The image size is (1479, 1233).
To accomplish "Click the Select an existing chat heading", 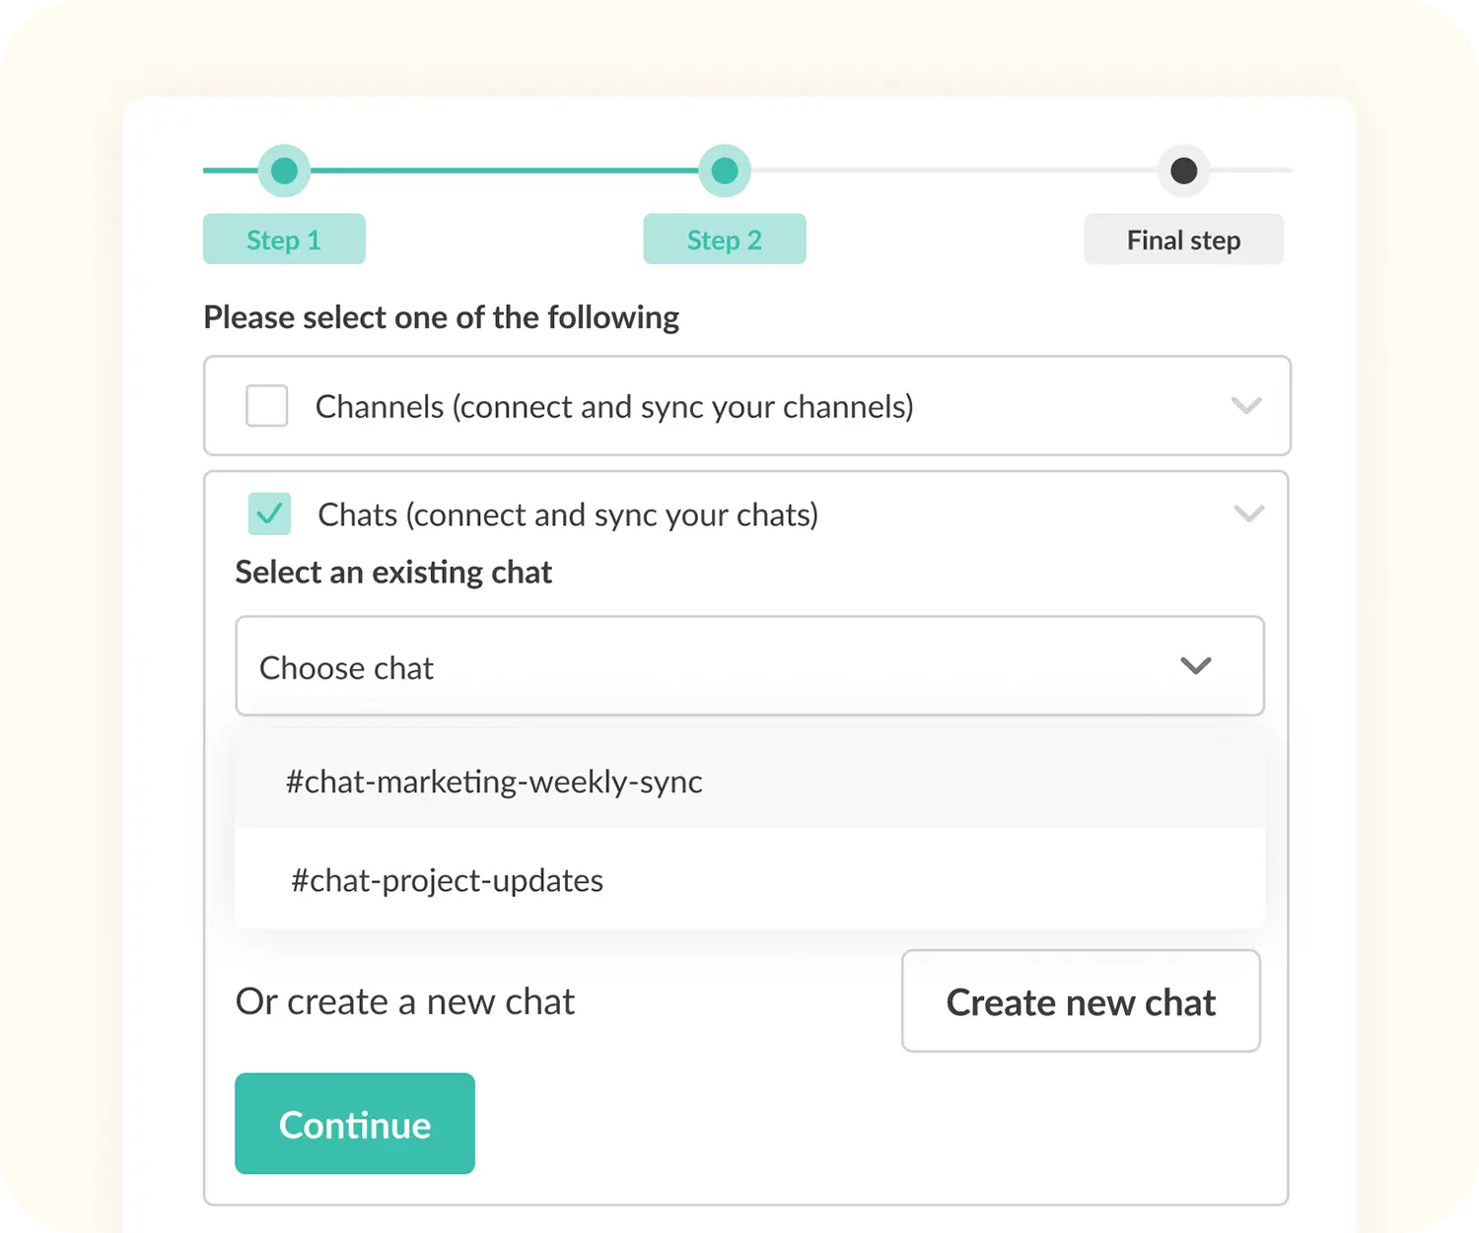I will [x=392, y=572].
